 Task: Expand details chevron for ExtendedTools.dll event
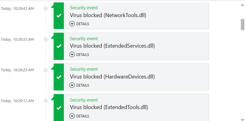pyautogui.click(x=72, y=116)
